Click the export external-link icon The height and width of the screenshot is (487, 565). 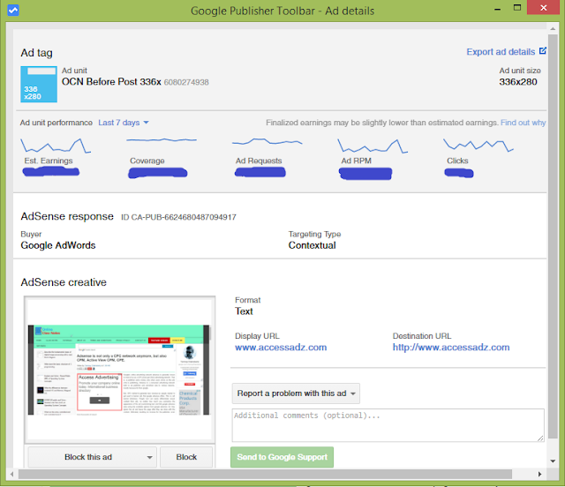click(x=543, y=51)
